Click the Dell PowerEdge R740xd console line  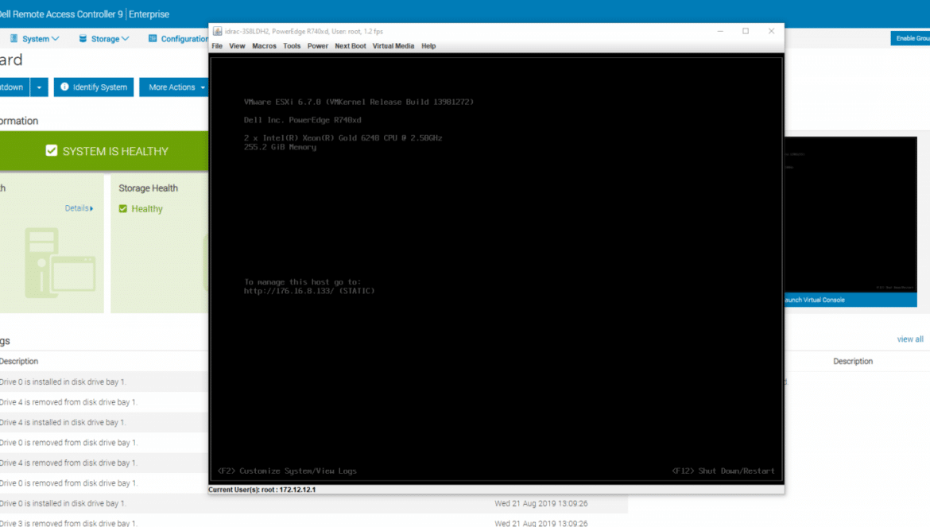(x=303, y=120)
